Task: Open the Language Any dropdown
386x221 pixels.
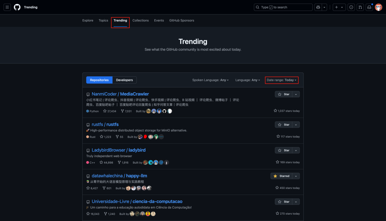Action: point(247,80)
